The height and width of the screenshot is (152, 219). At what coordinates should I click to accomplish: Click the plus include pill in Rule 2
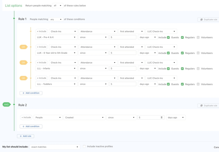pos(26,117)
